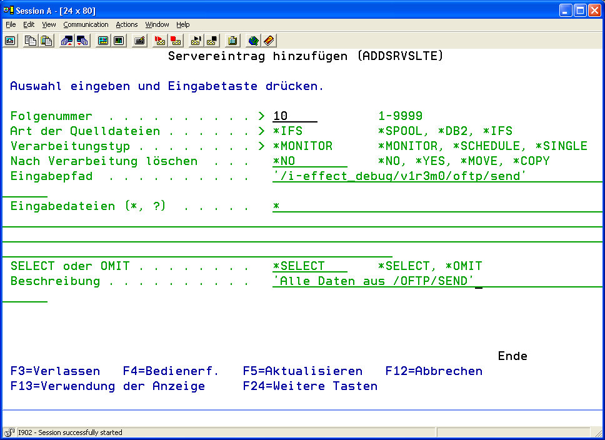Click the F3=Verlassen function key label
This screenshot has height=440, width=605.
56,371
